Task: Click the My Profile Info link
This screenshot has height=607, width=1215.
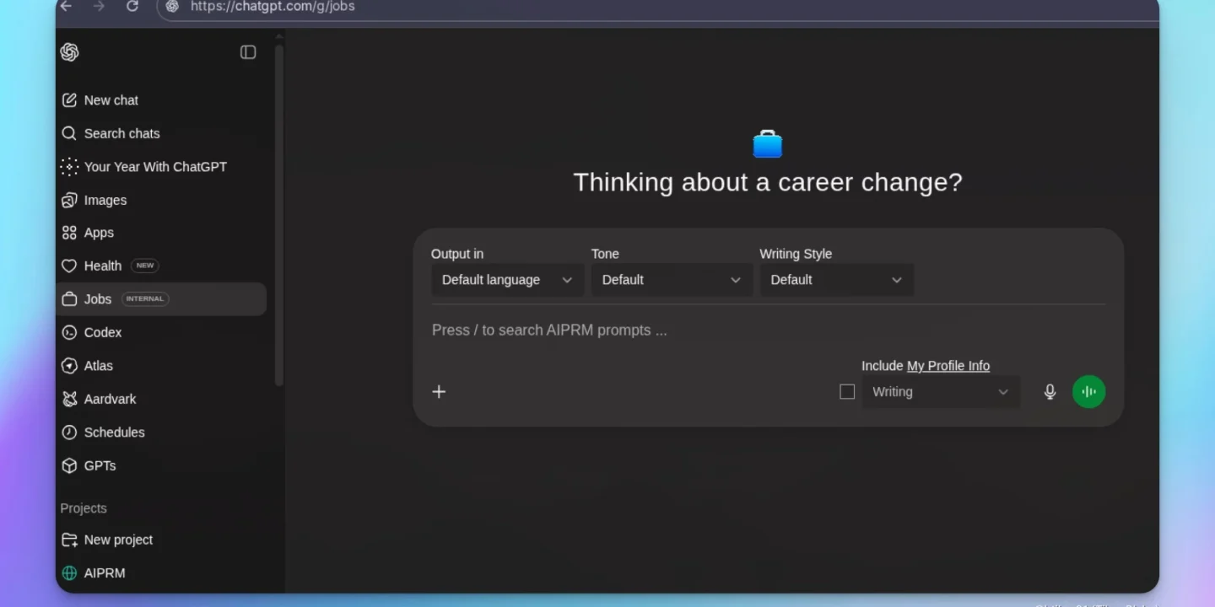Action: point(948,366)
